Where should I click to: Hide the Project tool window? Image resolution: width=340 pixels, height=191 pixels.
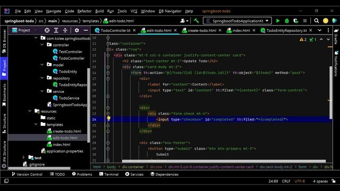click(86, 30)
